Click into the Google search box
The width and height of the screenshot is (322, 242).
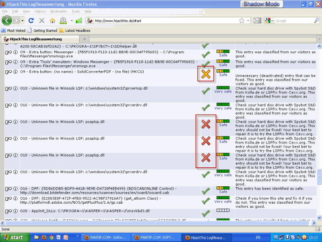(x=294, y=21)
